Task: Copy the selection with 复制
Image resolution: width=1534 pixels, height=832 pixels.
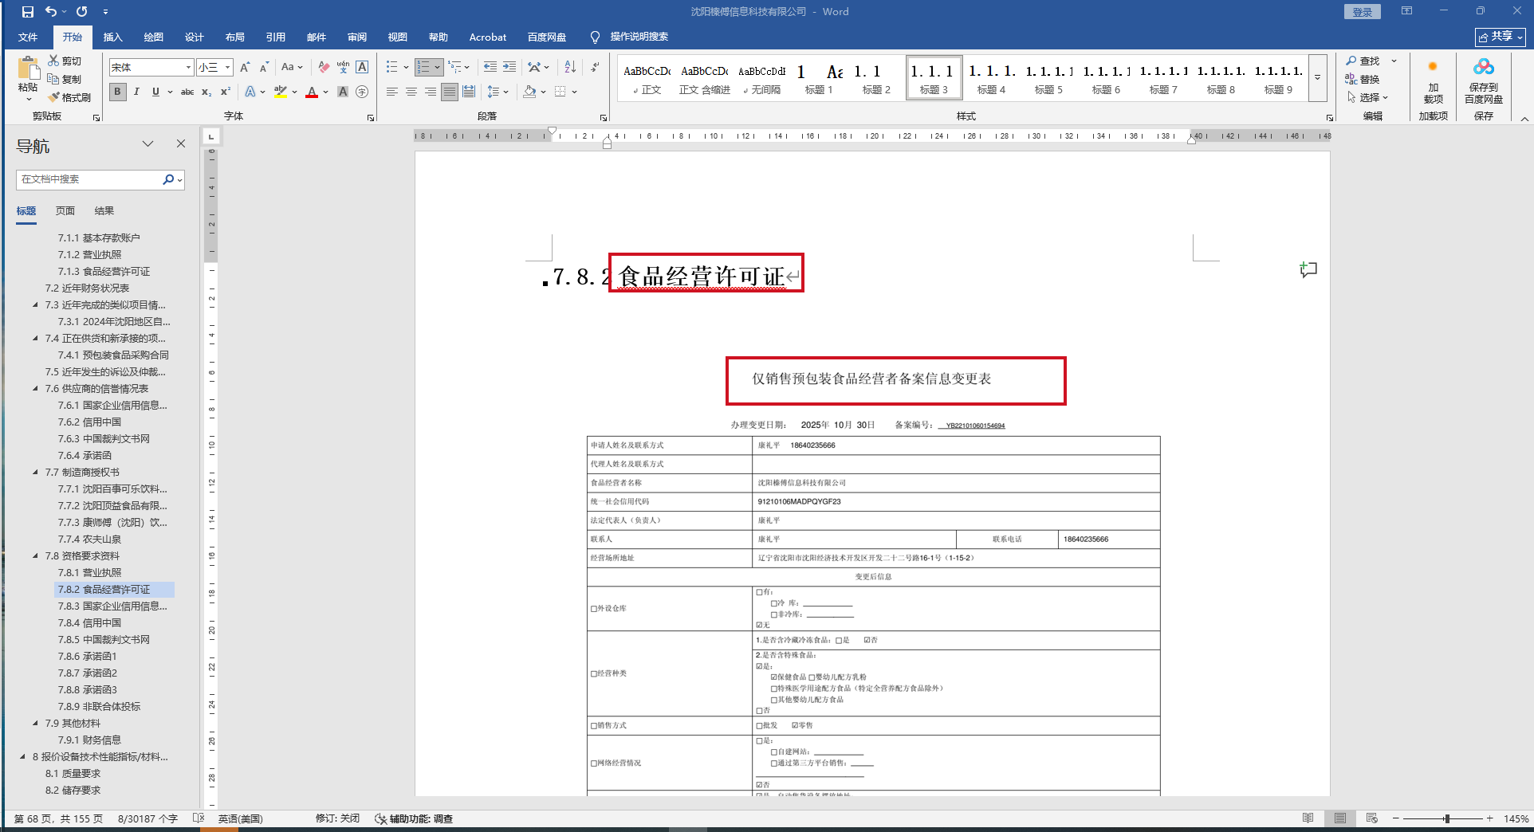Action: [65, 79]
